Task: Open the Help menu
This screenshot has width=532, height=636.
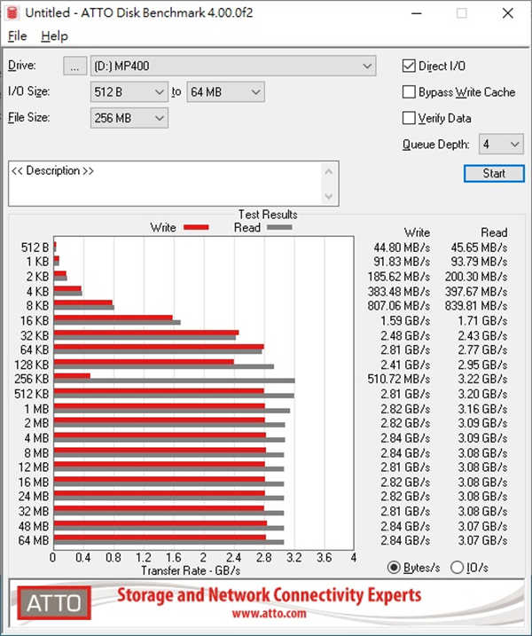Action: [54, 36]
